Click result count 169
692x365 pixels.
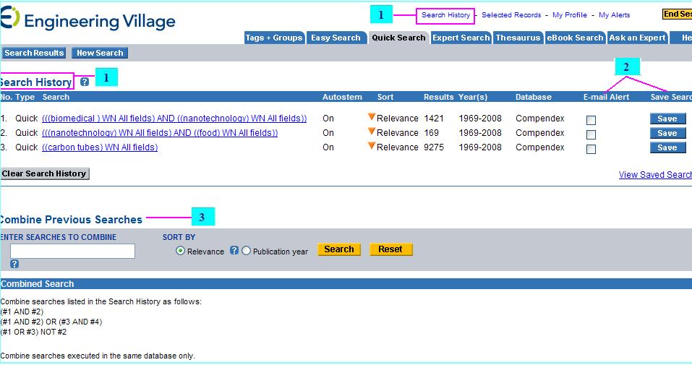432,133
